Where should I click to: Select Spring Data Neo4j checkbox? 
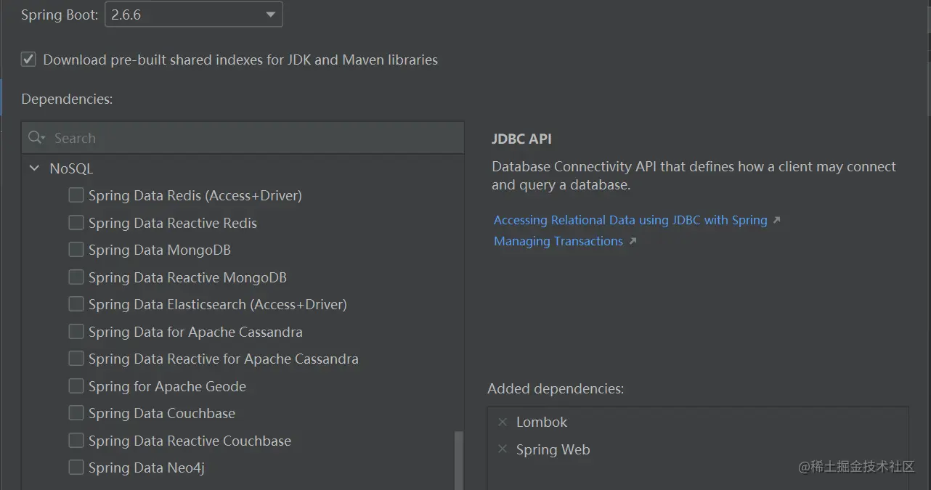76,467
